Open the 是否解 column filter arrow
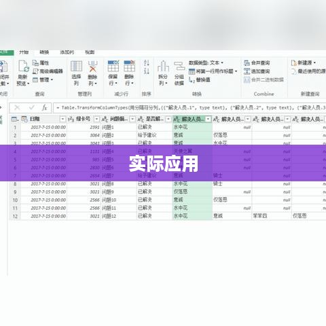The image size is (326, 326). pyautogui.click(x=168, y=119)
